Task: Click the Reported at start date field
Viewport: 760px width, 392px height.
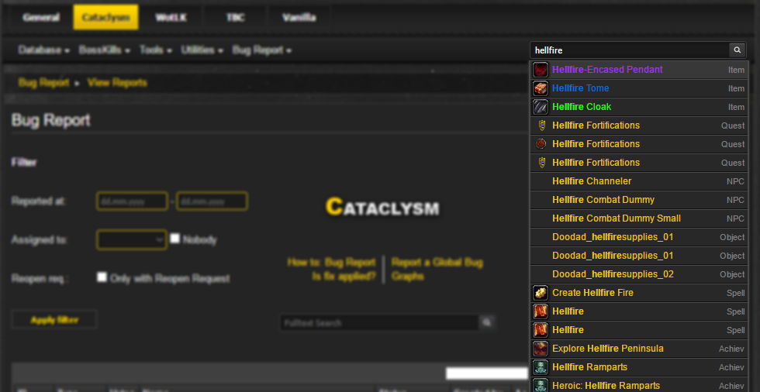Action: tap(133, 201)
